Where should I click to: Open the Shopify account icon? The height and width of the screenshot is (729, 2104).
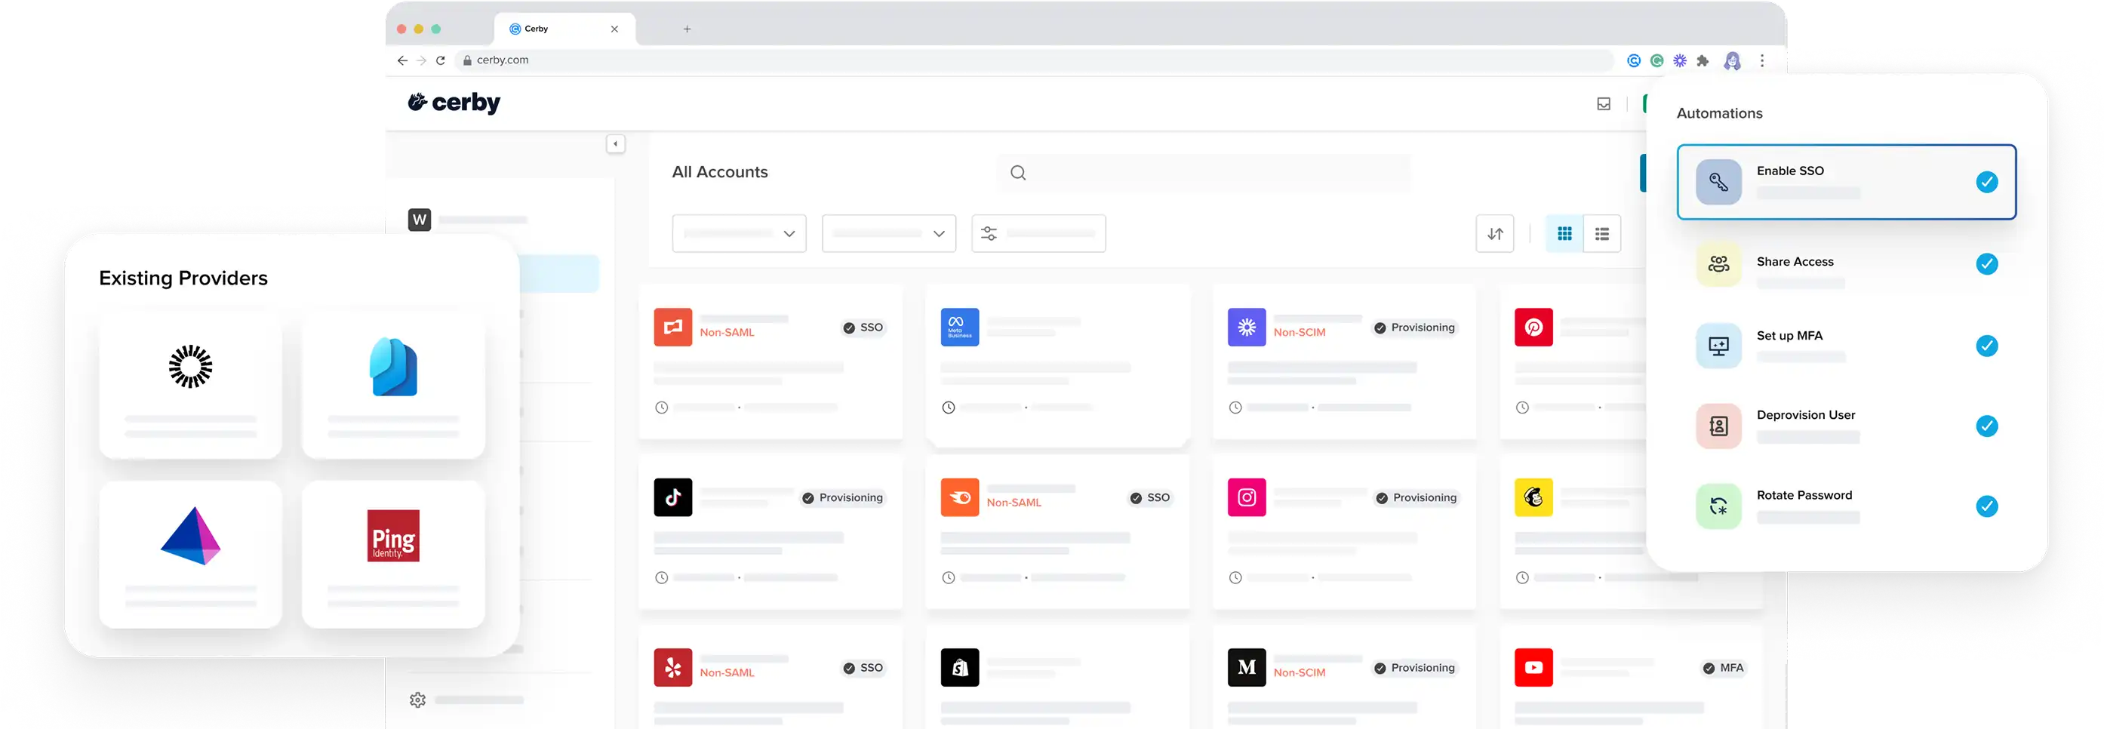960,667
